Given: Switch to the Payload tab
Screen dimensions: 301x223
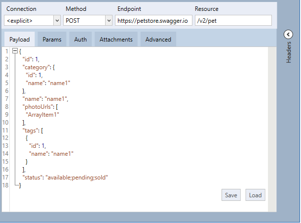Looking at the screenshot, I should coord(19,40).
